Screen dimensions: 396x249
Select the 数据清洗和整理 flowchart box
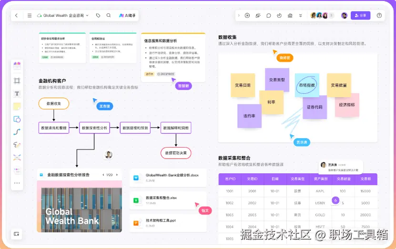tap(54, 128)
